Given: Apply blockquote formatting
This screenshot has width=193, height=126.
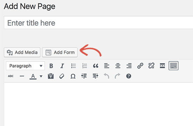Looking at the screenshot, I should (96, 66).
